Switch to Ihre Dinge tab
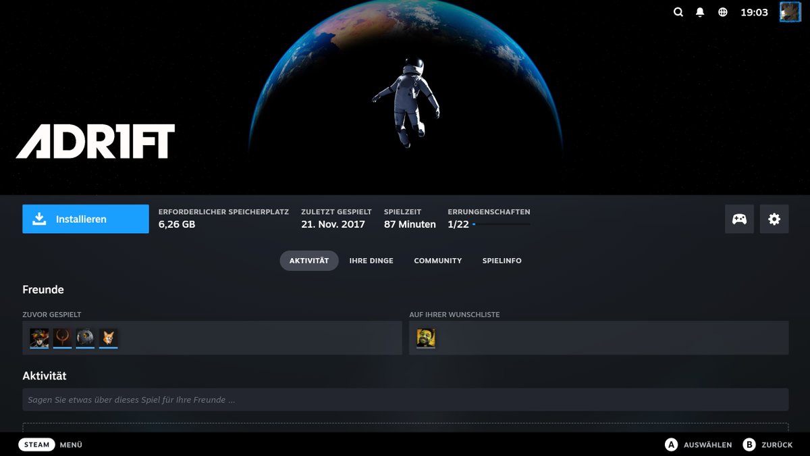Screen dimensions: 810x456 371,261
